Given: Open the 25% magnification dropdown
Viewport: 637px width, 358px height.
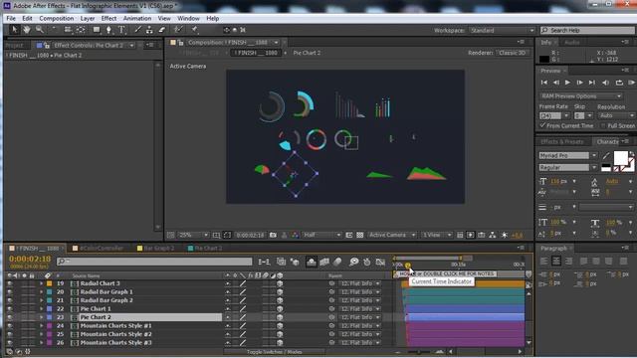Looking at the screenshot, I should pos(193,235).
